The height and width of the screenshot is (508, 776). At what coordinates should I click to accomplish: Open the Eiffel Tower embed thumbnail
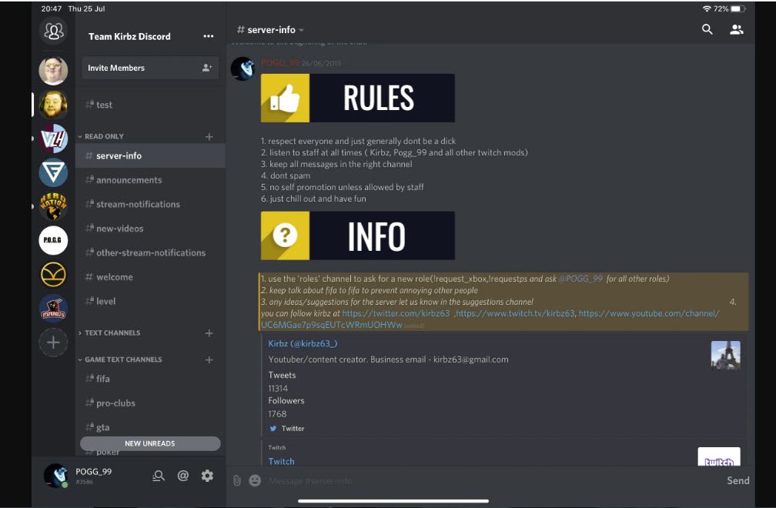pyautogui.click(x=725, y=355)
